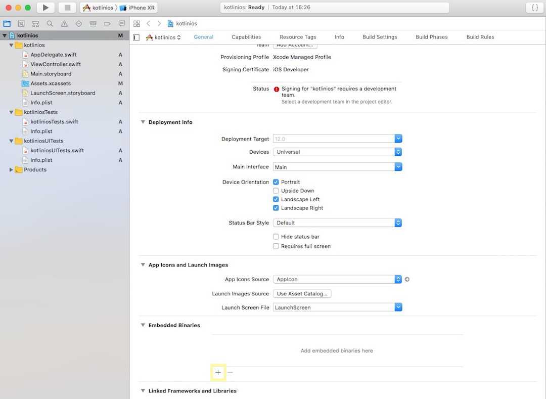Image resolution: width=546 pixels, height=399 pixels.
Task: Open the Resource Tags tab
Action: tap(298, 37)
